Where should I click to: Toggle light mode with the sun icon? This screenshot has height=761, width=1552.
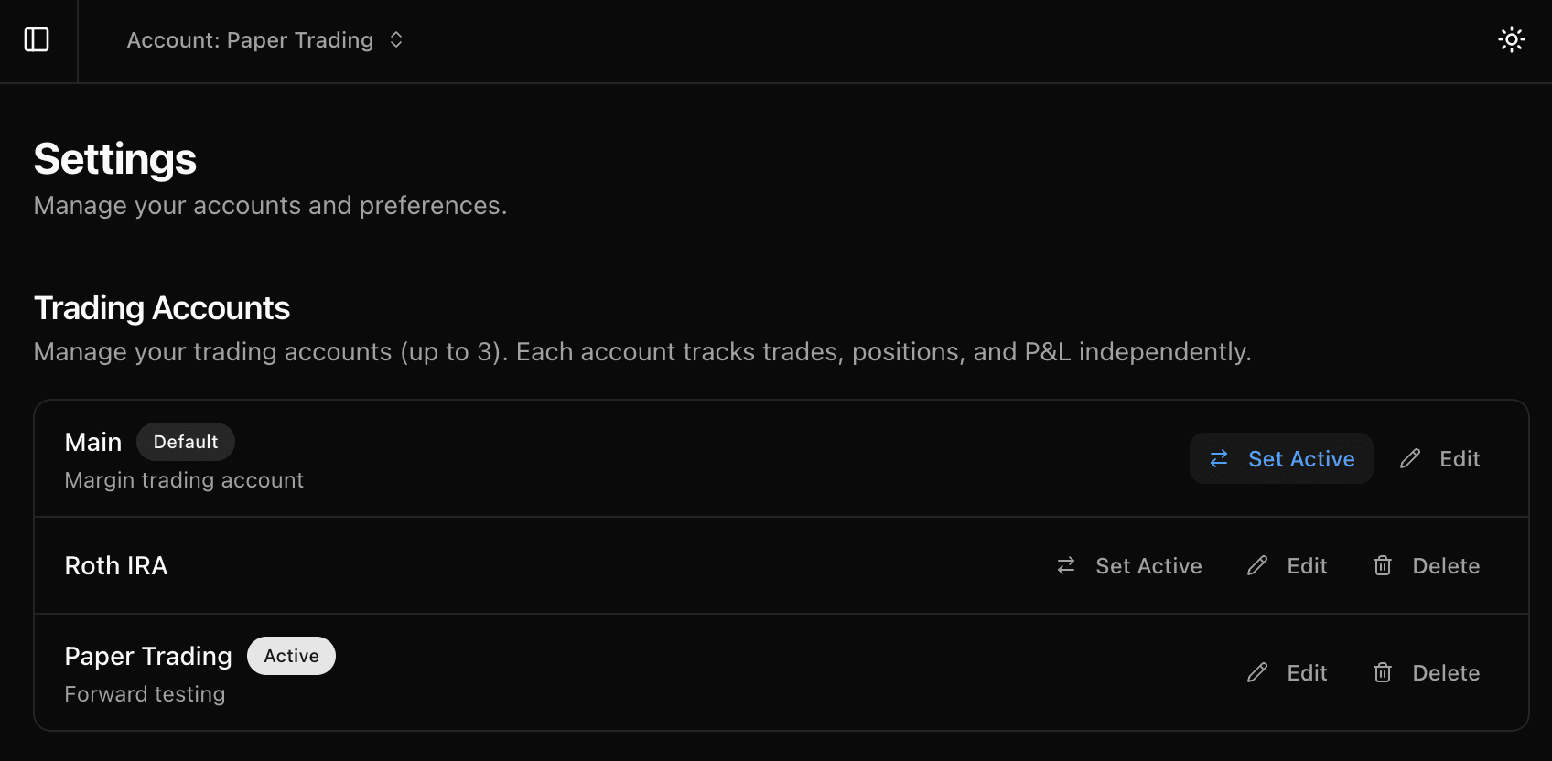(1511, 39)
